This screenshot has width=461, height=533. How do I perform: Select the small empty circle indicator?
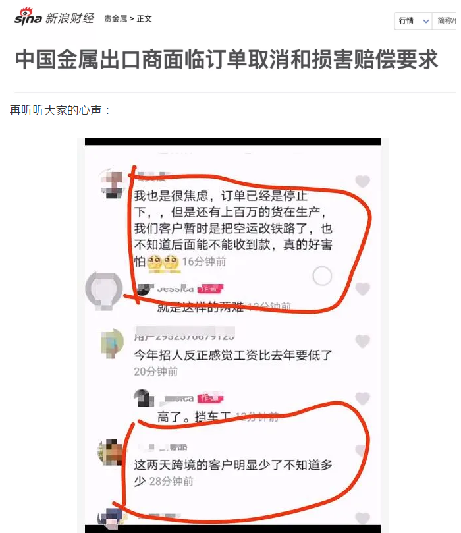coord(322,275)
